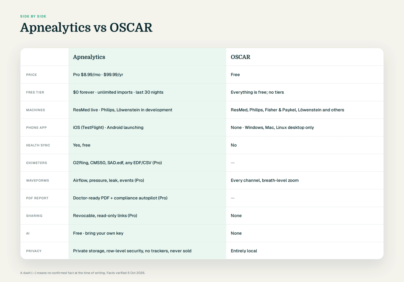Viewport: 404px width, 282px height.
Task: Click the PHONE APP row label
Action: pyautogui.click(x=36, y=128)
